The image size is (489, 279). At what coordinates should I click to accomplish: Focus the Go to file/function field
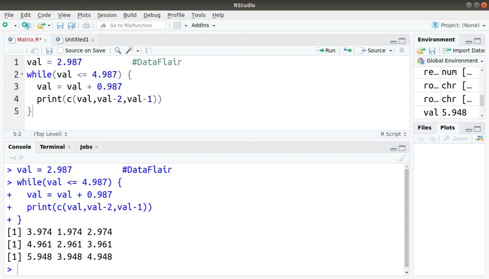(x=131, y=25)
